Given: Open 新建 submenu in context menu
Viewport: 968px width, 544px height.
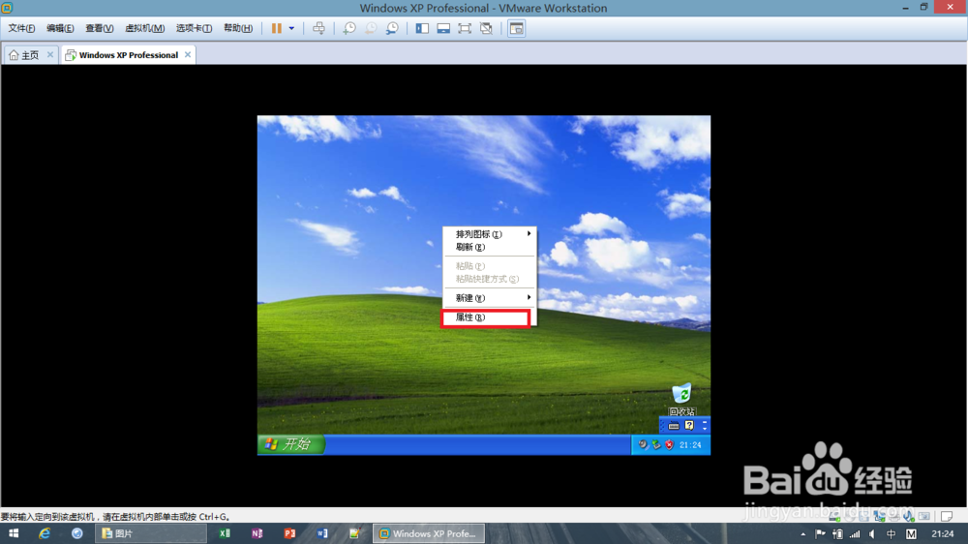Looking at the screenshot, I should pos(489,298).
